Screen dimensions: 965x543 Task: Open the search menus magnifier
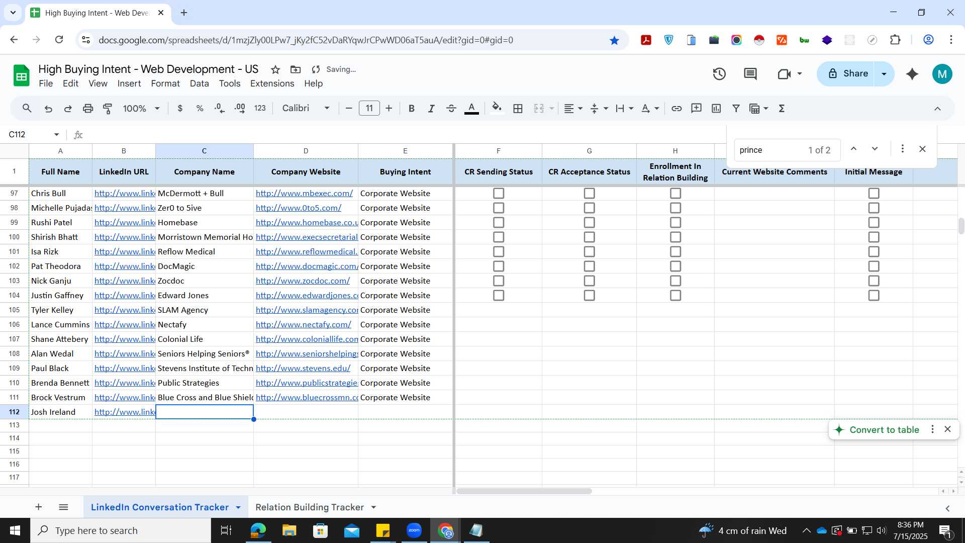pyautogui.click(x=27, y=109)
